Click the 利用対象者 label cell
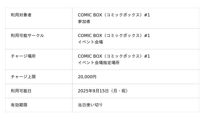209x120 pixels. point(21,15)
